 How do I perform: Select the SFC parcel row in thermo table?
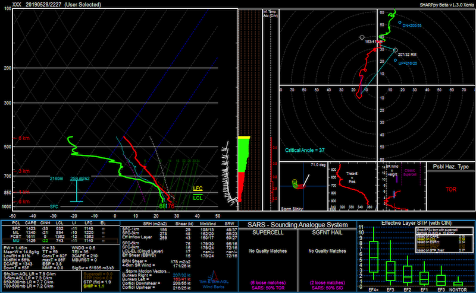(x=60, y=228)
